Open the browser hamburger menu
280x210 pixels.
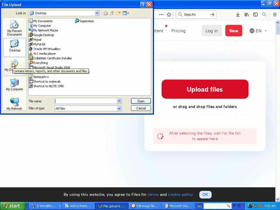click(x=275, y=14)
